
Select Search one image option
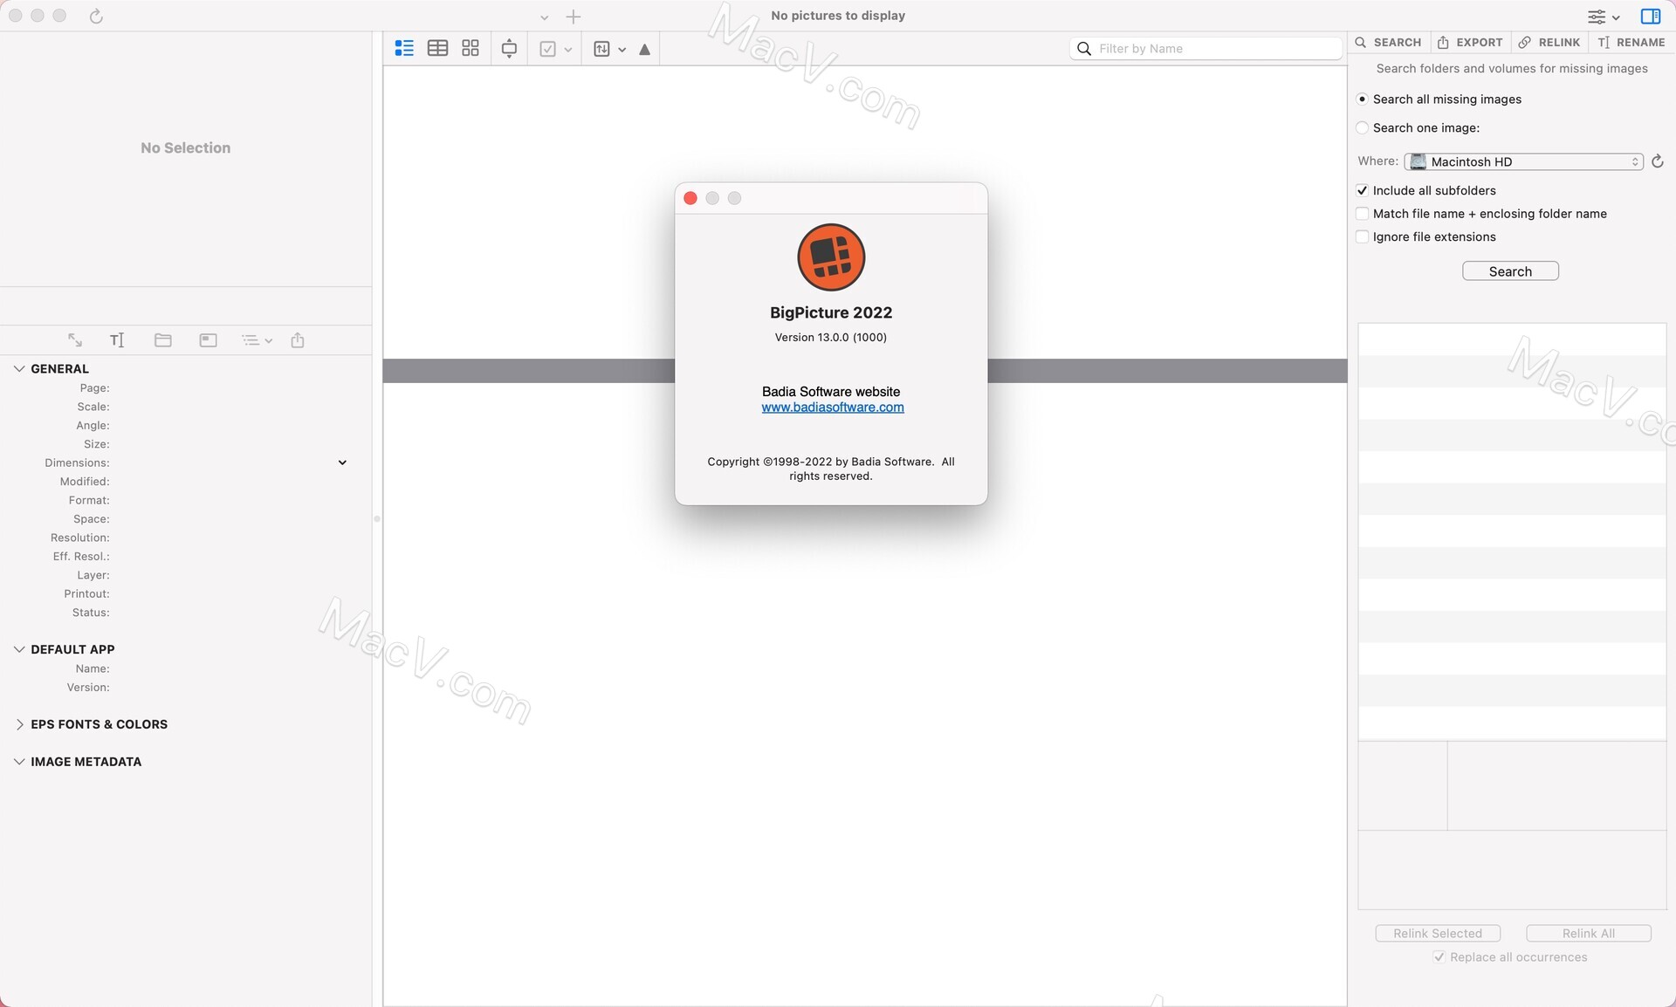[x=1362, y=128]
